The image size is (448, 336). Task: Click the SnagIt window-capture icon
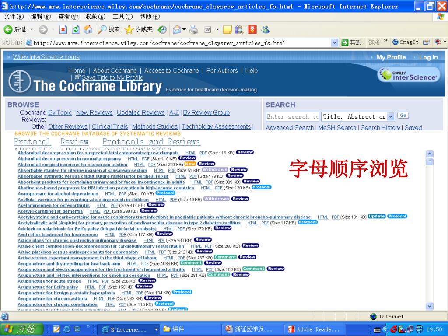pos(426,42)
